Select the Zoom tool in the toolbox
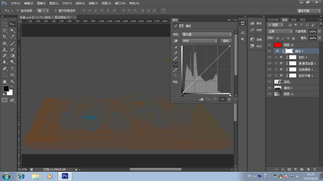The height and width of the screenshot is (181, 323). click(12, 81)
